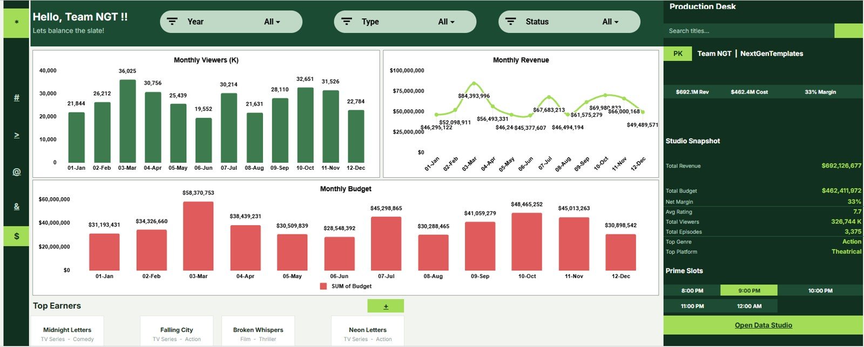864x347 pixels.
Task: Open the dollar ($) sidebar icon
Action: click(x=17, y=236)
